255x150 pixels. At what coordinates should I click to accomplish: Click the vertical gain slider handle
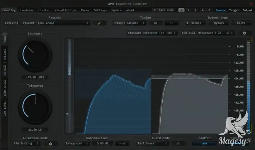pos(70,73)
